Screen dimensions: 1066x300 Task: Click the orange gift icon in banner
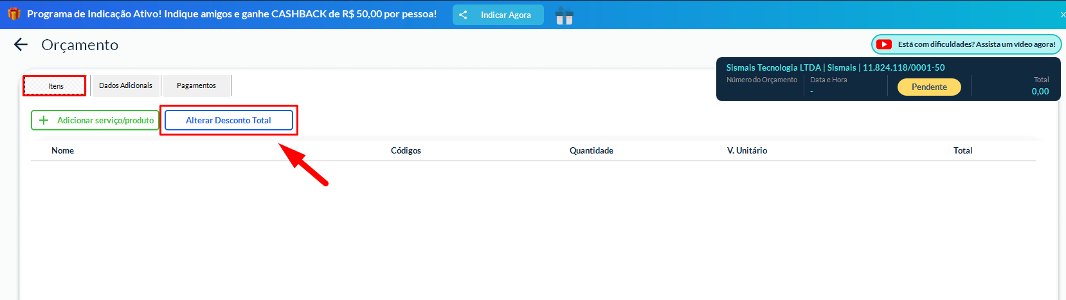14,13
